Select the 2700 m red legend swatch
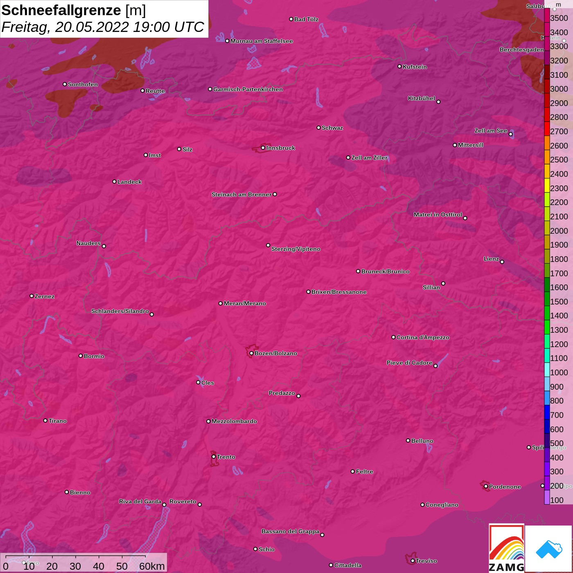This screenshot has width=573, height=573. point(547,129)
